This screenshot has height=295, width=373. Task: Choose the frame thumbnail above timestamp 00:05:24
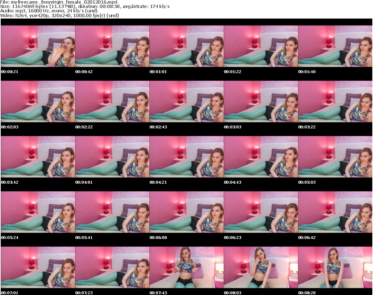click(x=38, y=212)
